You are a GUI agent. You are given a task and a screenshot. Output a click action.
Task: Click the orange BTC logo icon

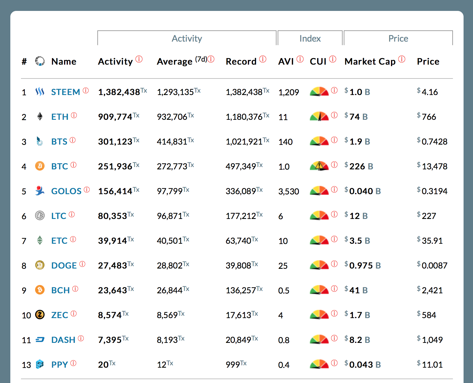[40, 166]
